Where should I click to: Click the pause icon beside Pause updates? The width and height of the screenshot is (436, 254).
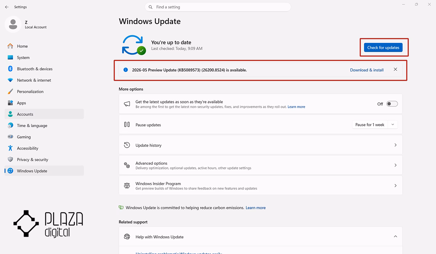127,124
